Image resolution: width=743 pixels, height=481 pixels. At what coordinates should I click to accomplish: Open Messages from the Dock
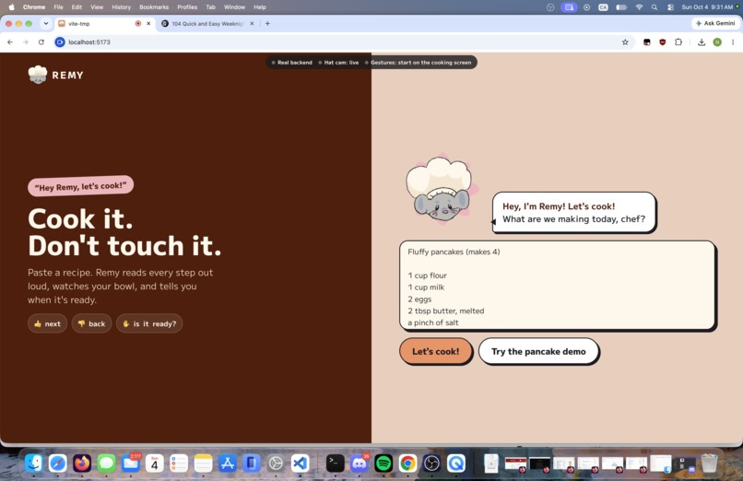click(x=106, y=463)
